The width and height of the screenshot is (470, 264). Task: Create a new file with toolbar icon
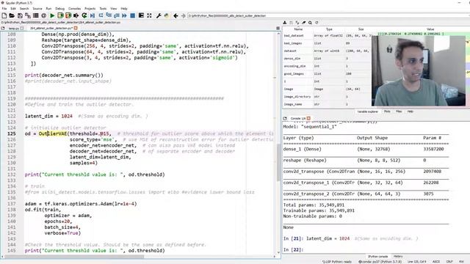[4, 15]
